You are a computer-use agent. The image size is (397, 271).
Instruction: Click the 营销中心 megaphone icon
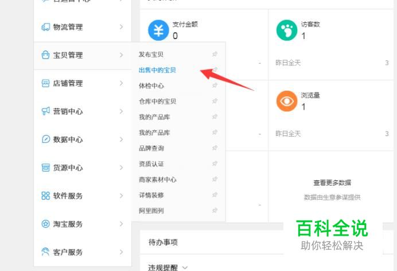pos(45,111)
